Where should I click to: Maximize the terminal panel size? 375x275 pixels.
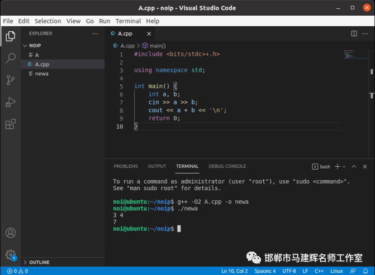coord(354,166)
